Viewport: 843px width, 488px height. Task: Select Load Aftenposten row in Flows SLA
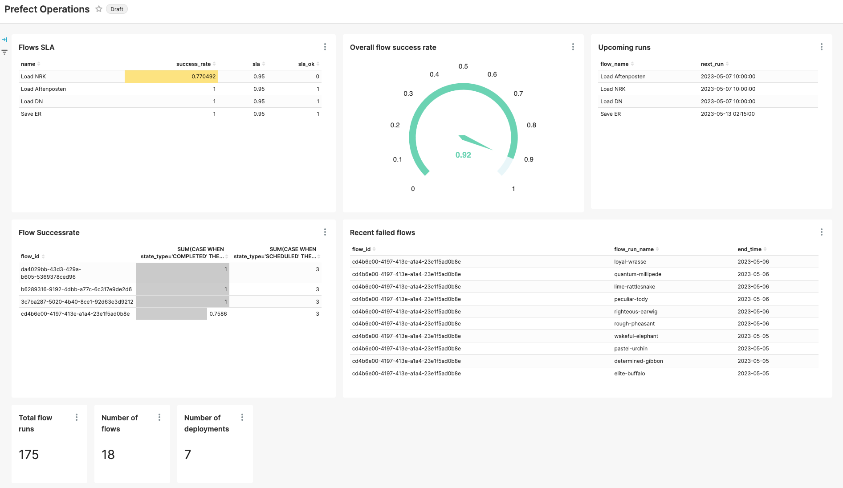tap(170, 89)
